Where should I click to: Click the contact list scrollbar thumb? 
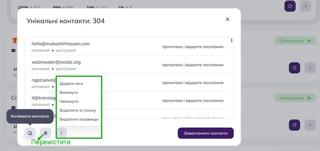[x=232, y=40]
